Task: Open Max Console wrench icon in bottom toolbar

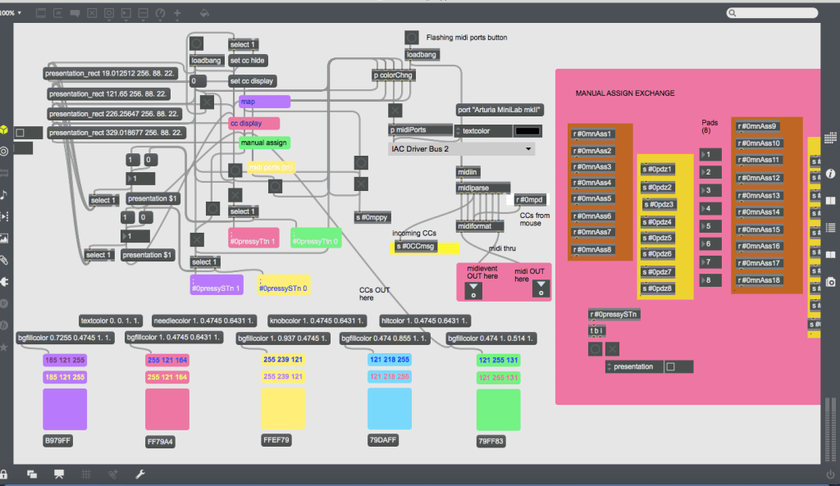Action: tap(139, 474)
